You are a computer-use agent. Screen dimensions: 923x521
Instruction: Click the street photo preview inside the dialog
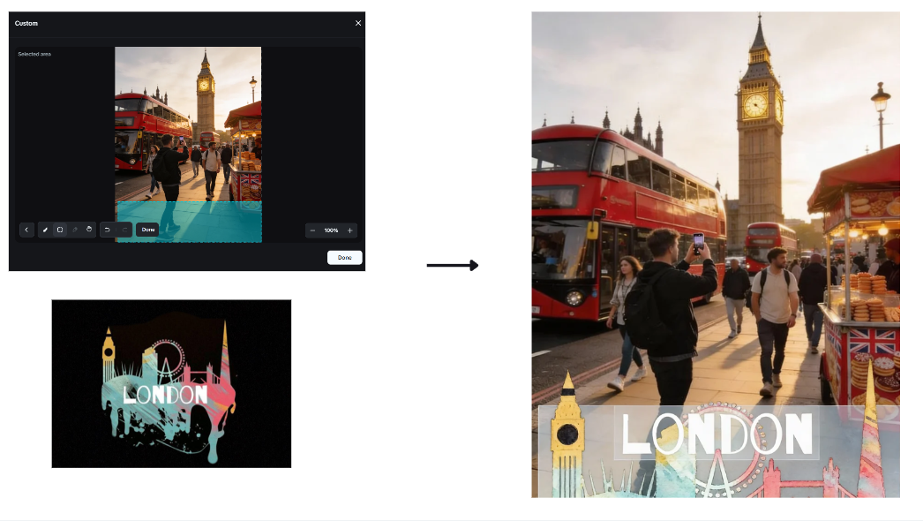click(x=188, y=124)
